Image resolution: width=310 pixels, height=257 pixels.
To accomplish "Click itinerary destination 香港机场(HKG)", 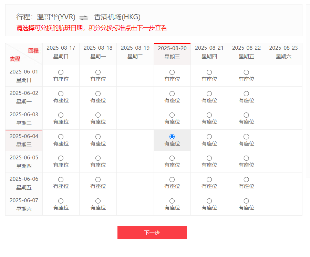I will (x=117, y=17).
